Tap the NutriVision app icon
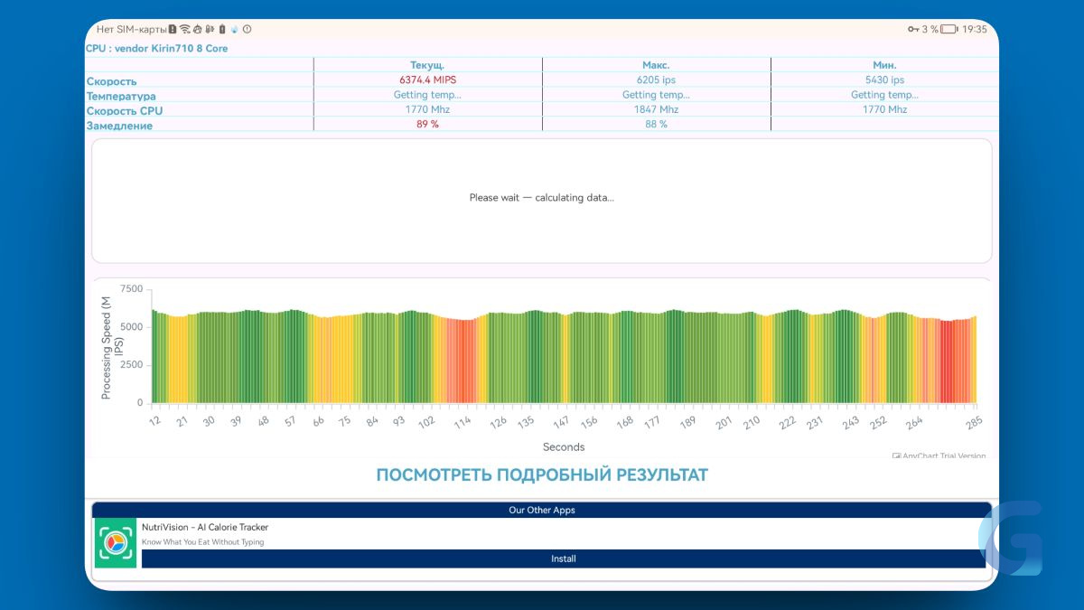 [x=116, y=542]
